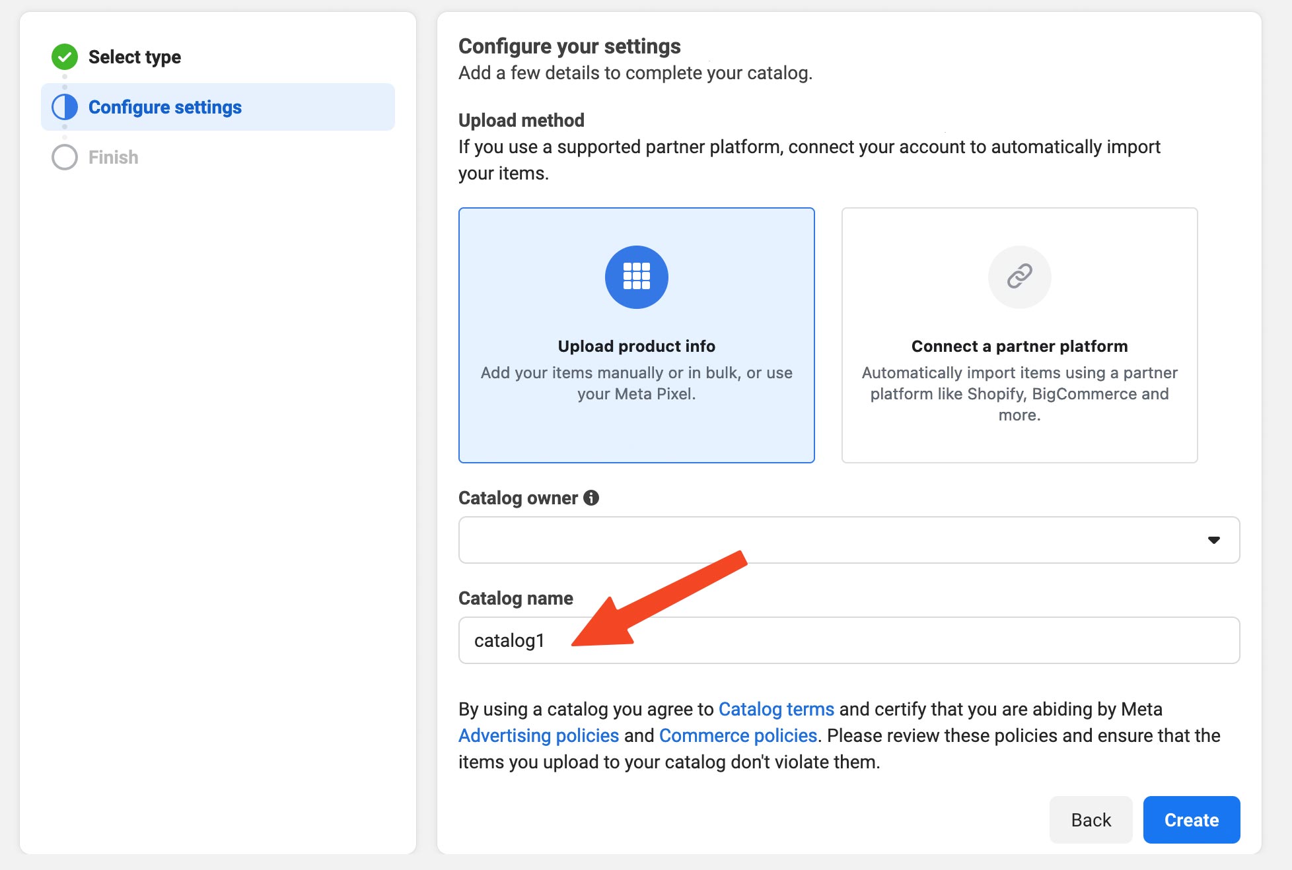Open the Configure settings step
This screenshot has height=870, width=1292.
(165, 107)
